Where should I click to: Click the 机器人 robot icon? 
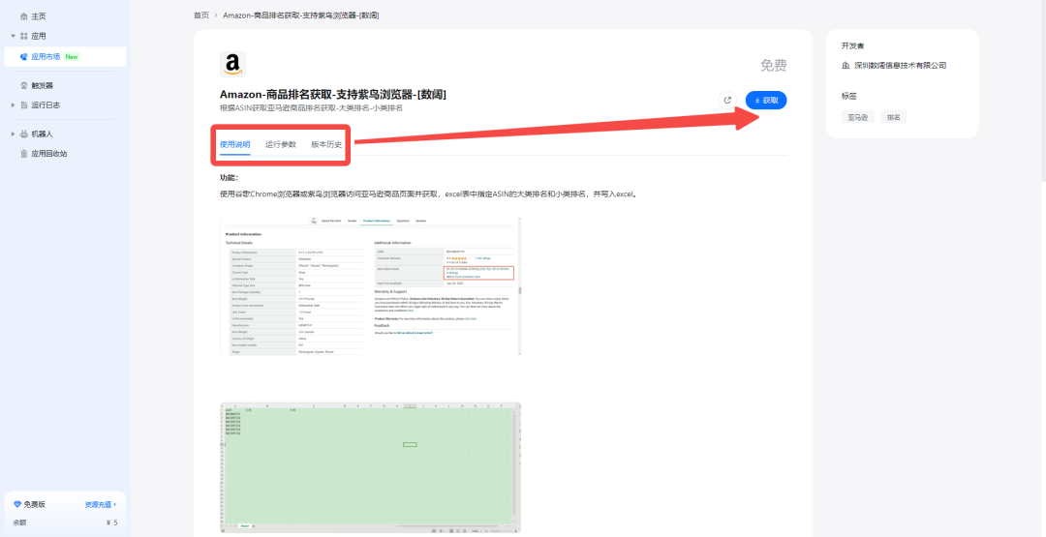[x=24, y=134]
